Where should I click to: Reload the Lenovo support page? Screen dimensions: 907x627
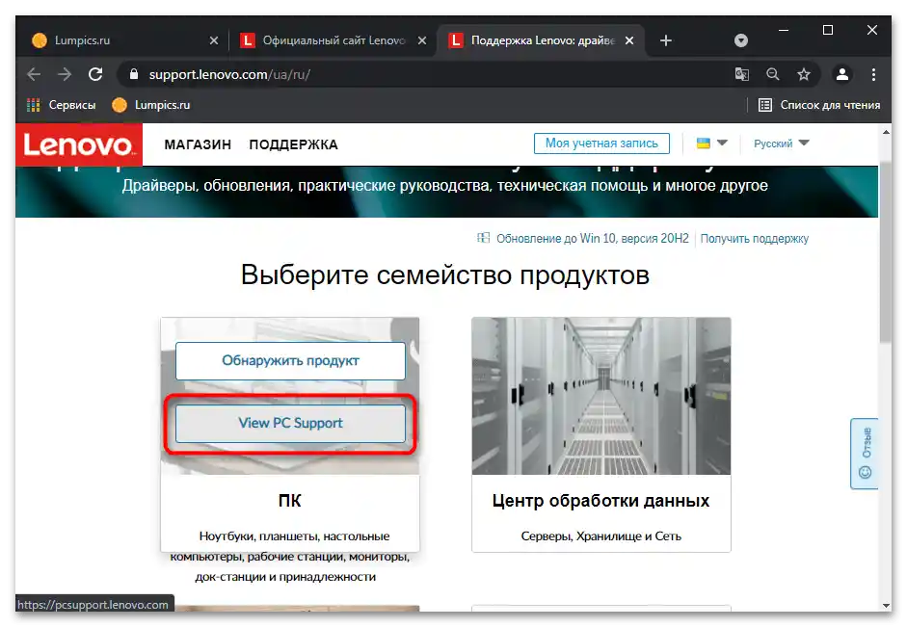95,74
